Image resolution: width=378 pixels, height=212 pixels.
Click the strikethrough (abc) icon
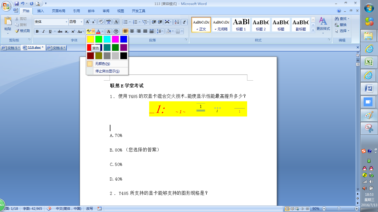pos(60,31)
